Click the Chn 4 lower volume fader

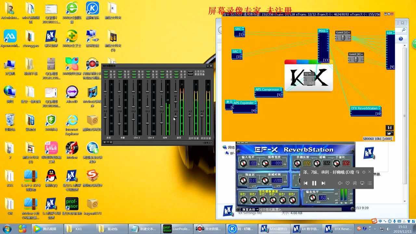click(x=147, y=123)
